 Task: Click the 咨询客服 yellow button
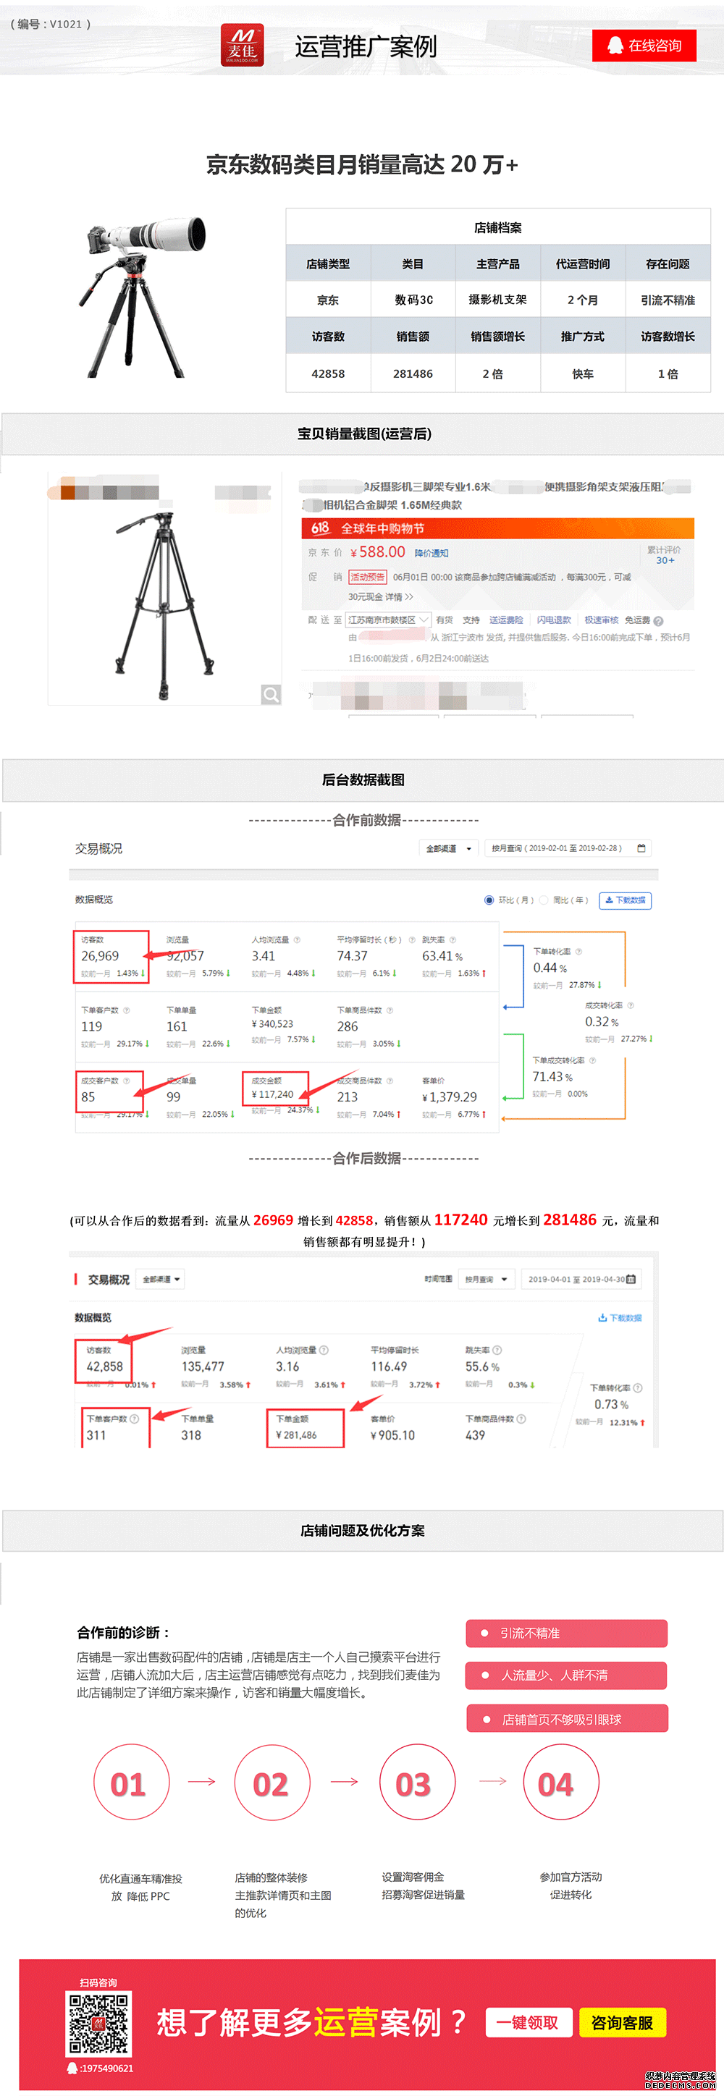(623, 2023)
